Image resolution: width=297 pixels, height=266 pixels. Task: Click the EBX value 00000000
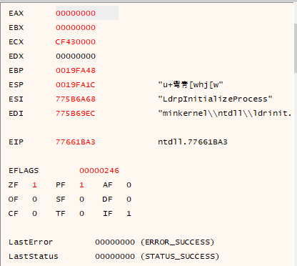pyautogui.click(x=76, y=27)
